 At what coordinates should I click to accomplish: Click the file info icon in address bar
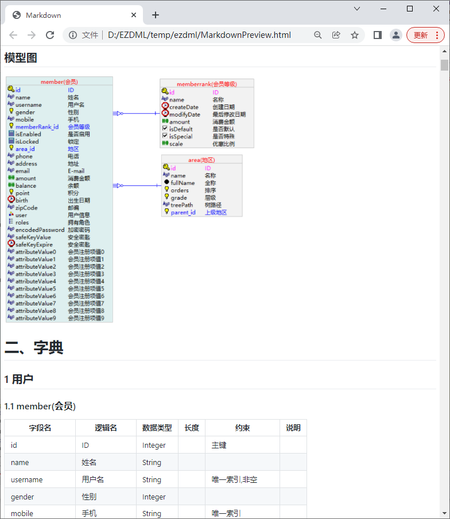point(73,35)
